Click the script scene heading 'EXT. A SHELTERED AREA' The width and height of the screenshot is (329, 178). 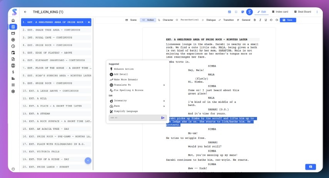pos(207,40)
